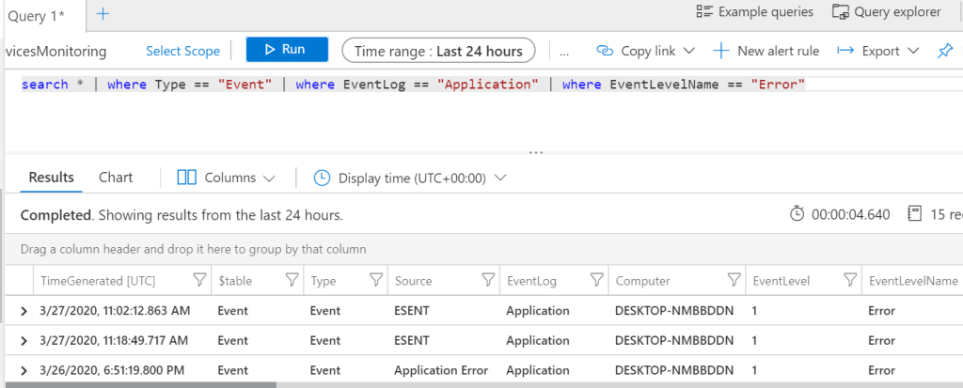Screen dimensions: 963x388
Task: Expand the 11:02:12.863 AM result row
Action: 24,311
